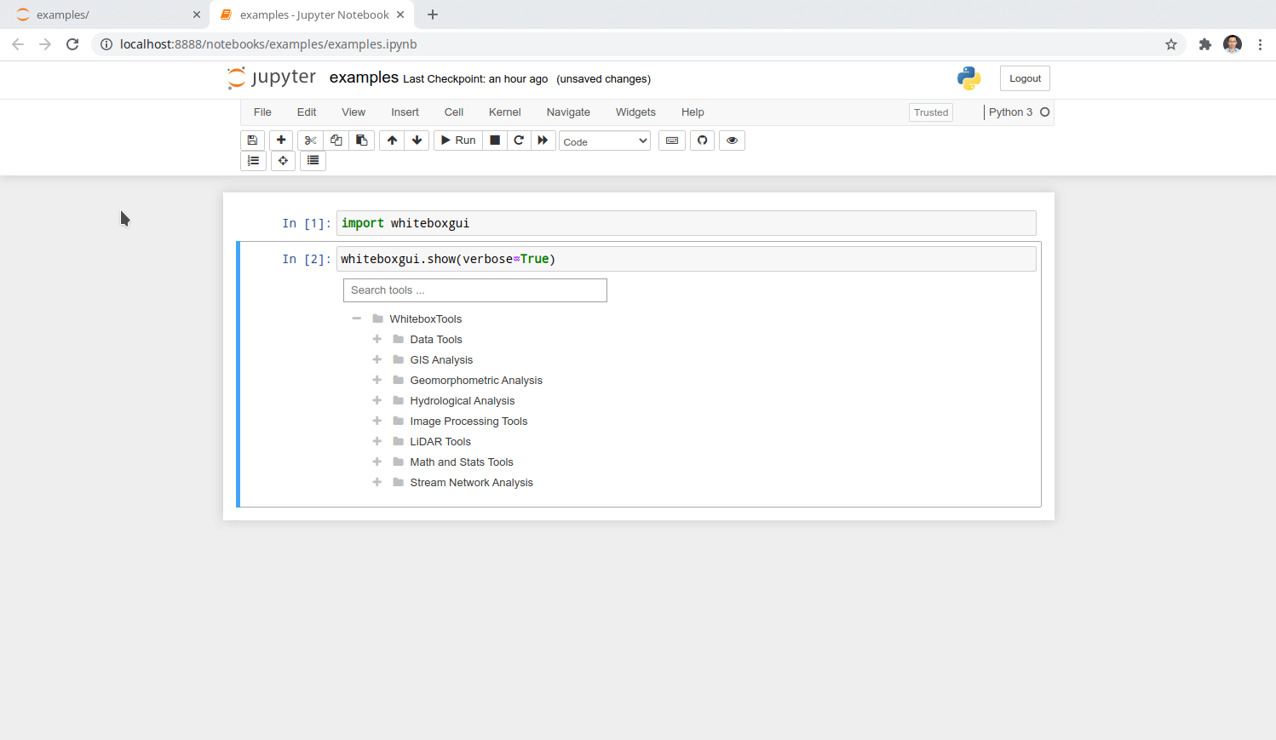Open the Edit menu

[307, 112]
